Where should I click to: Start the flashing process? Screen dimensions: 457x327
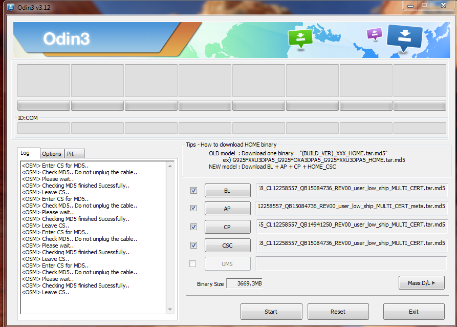click(x=271, y=312)
